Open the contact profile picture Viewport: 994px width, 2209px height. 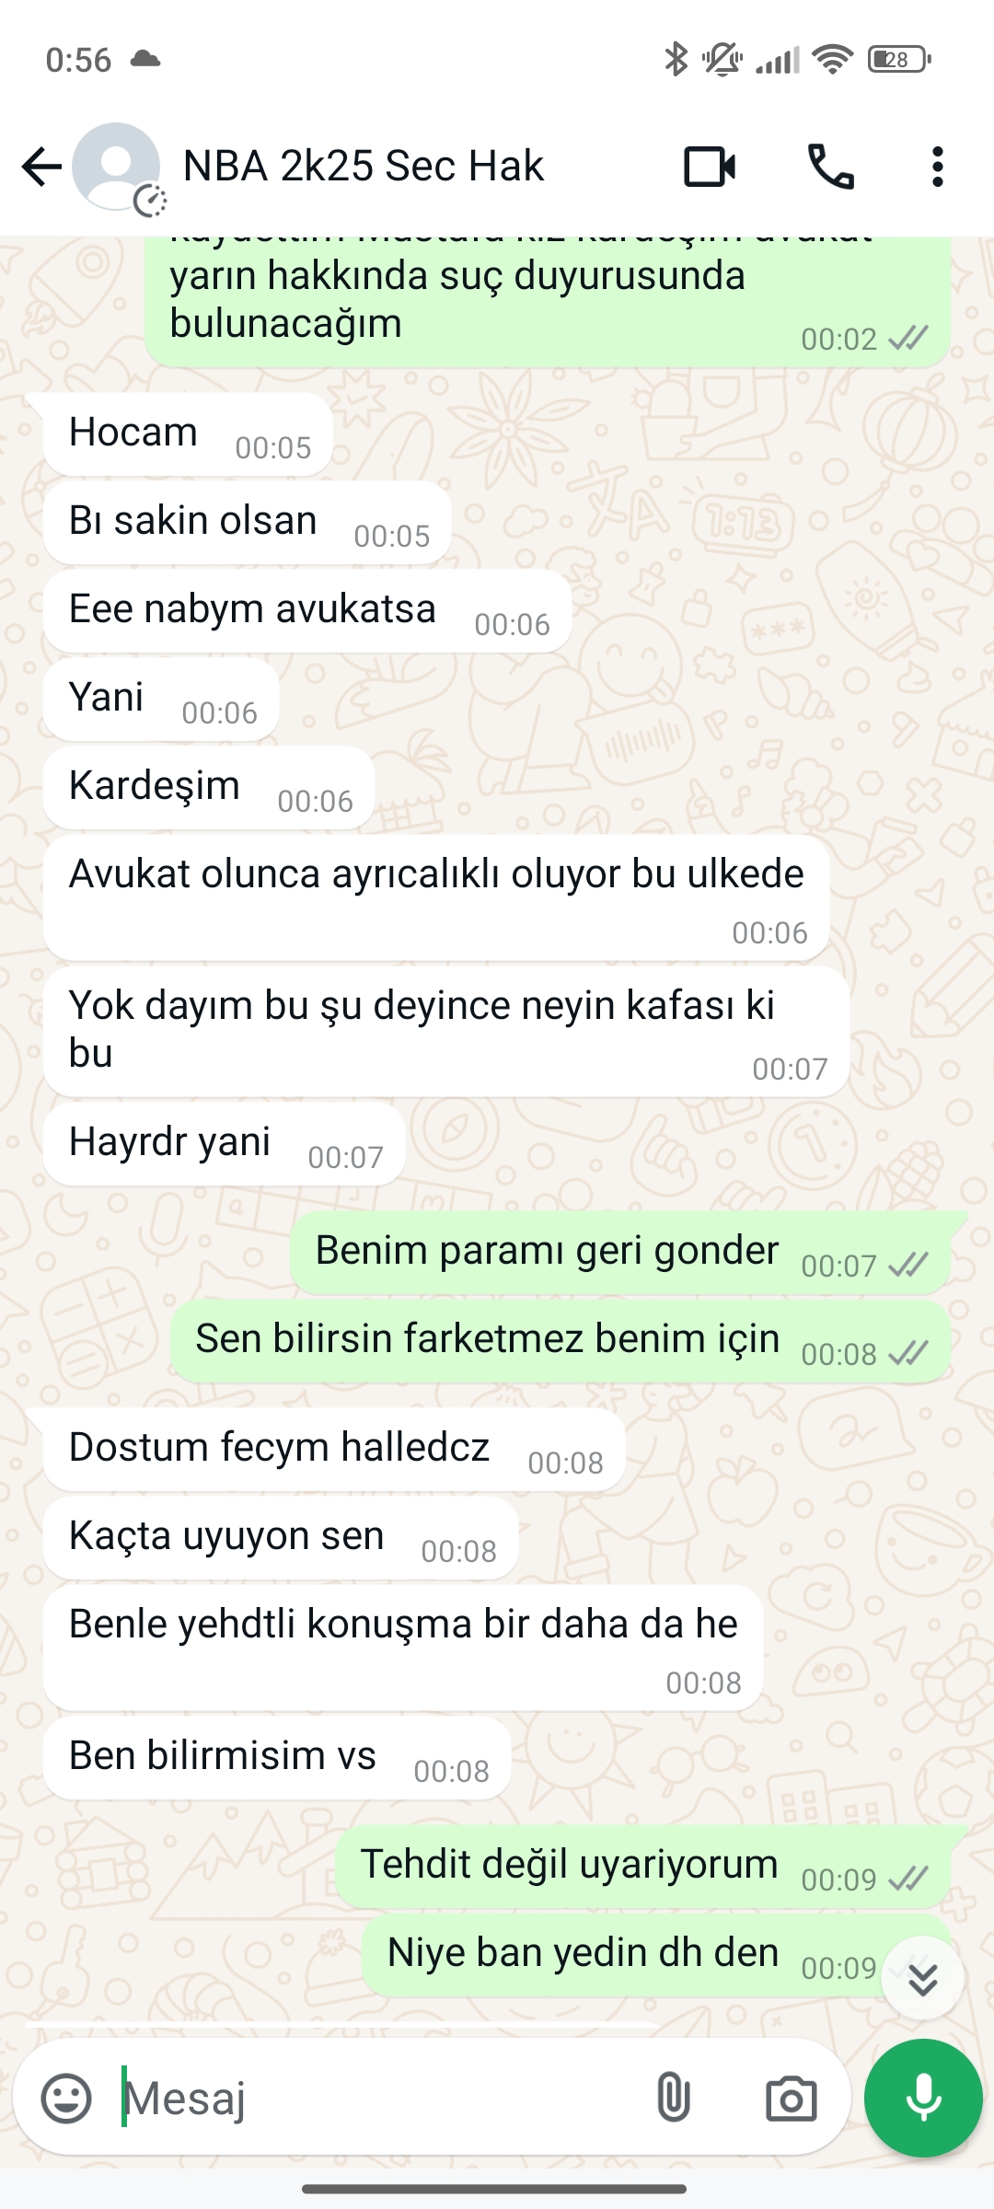coord(117,167)
